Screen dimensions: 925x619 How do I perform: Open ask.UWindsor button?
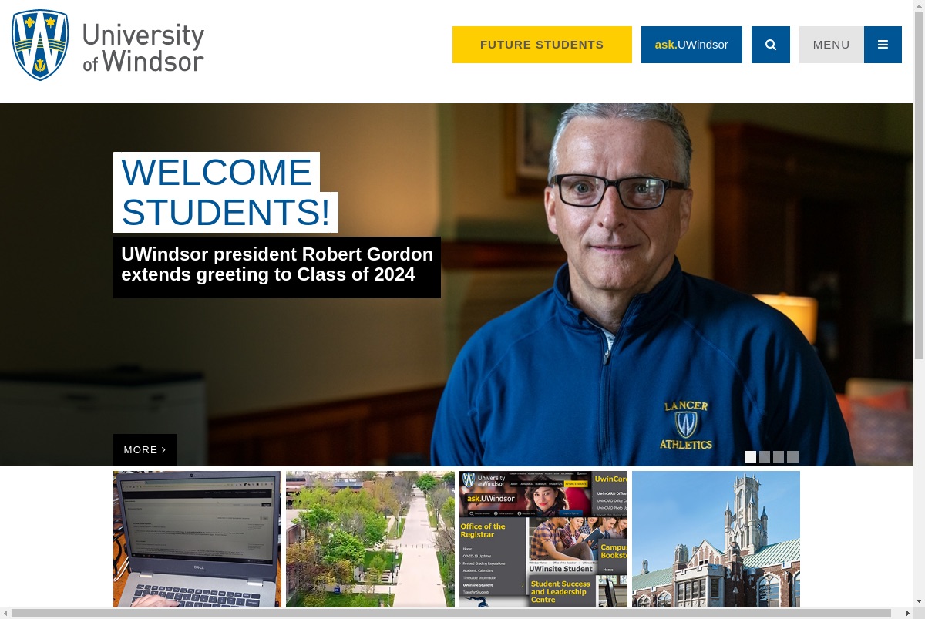pos(691,45)
